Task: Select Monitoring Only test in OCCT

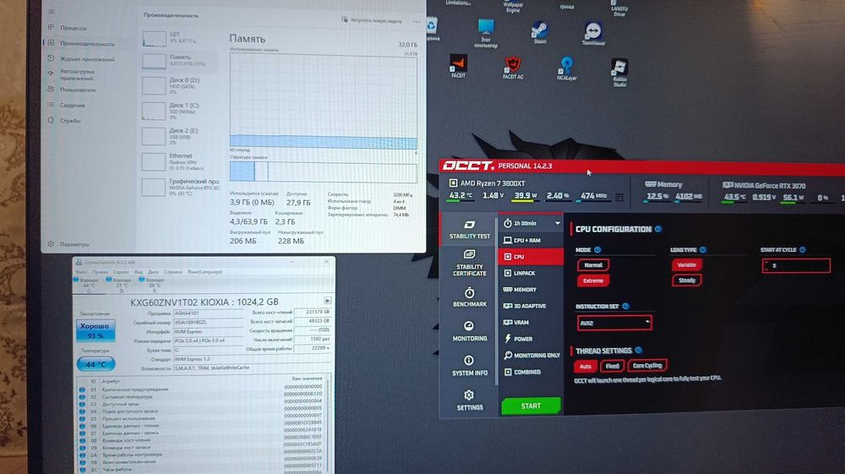Action: pos(531,356)
